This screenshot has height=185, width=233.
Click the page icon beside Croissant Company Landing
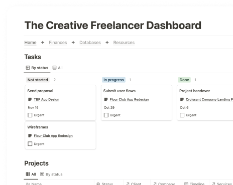coord(182,99)
